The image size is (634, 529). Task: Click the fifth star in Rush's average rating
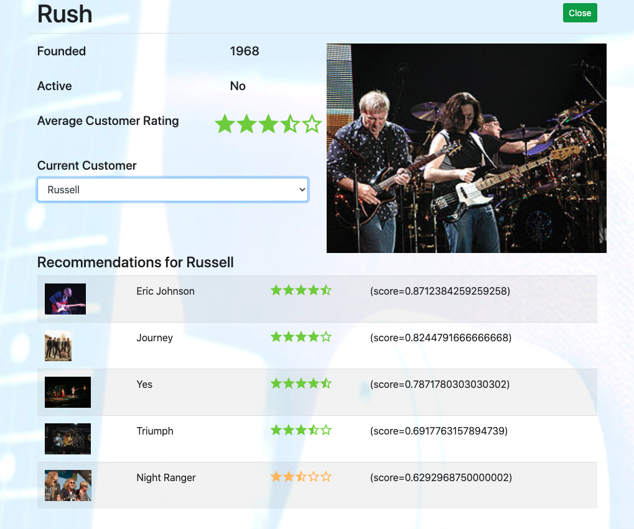(311, 124)
